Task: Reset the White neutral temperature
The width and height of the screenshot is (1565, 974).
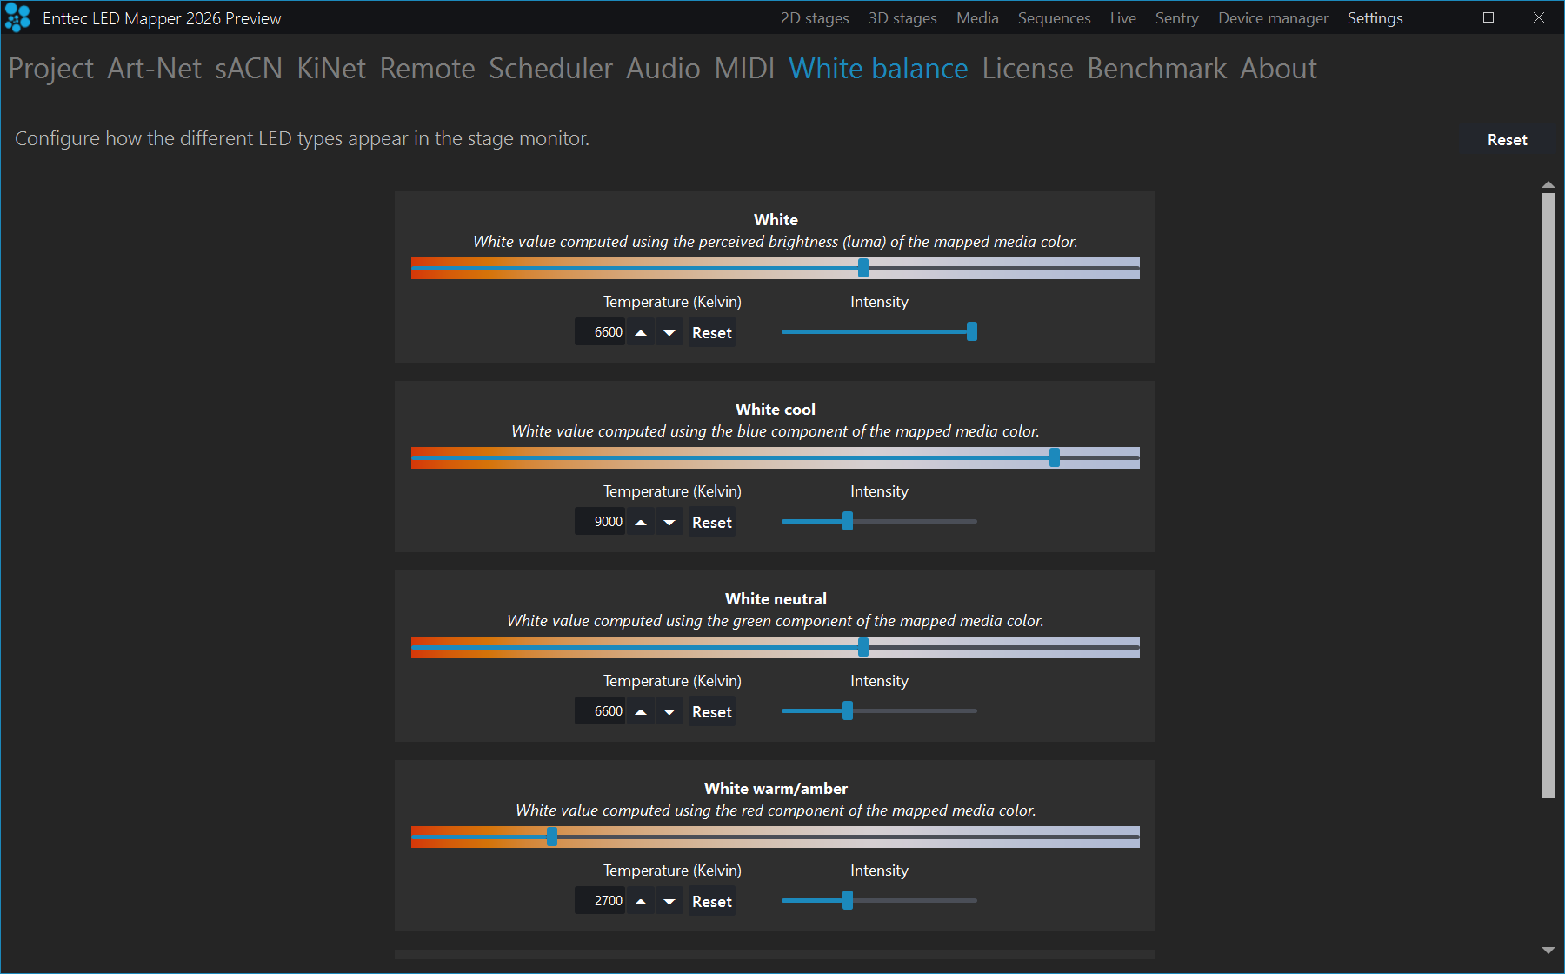Action: [712, 711]
